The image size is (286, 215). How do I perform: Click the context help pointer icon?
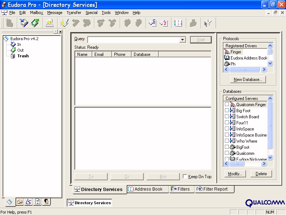pyautogui.click(x=208, y=23)
